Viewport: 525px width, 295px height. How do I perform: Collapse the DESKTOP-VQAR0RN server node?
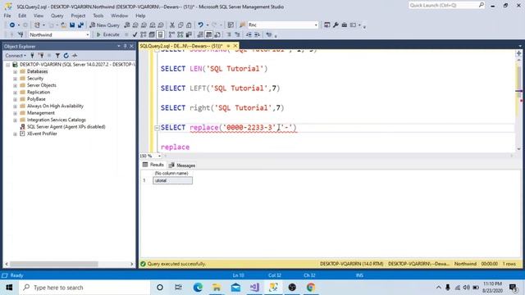[x=8, y=65]
